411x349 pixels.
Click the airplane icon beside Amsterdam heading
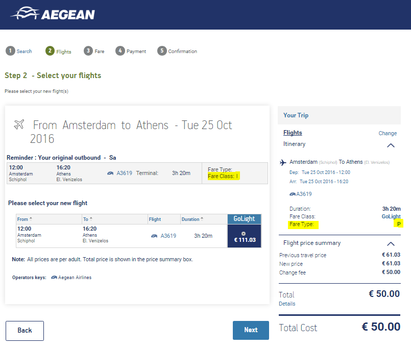[x=19, y=124]
